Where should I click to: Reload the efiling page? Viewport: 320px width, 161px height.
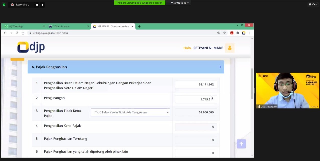pos(17,33)
